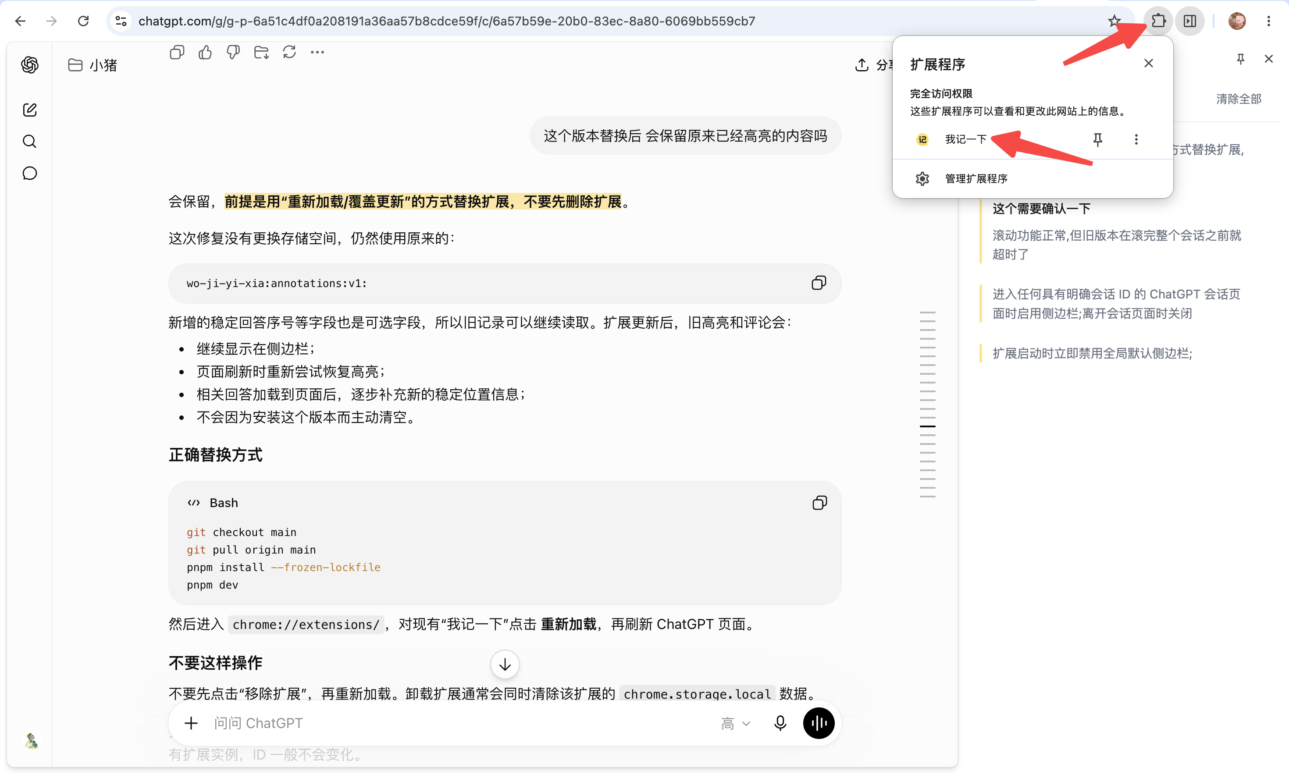Give the response a thumbs up

click(206, 52)
